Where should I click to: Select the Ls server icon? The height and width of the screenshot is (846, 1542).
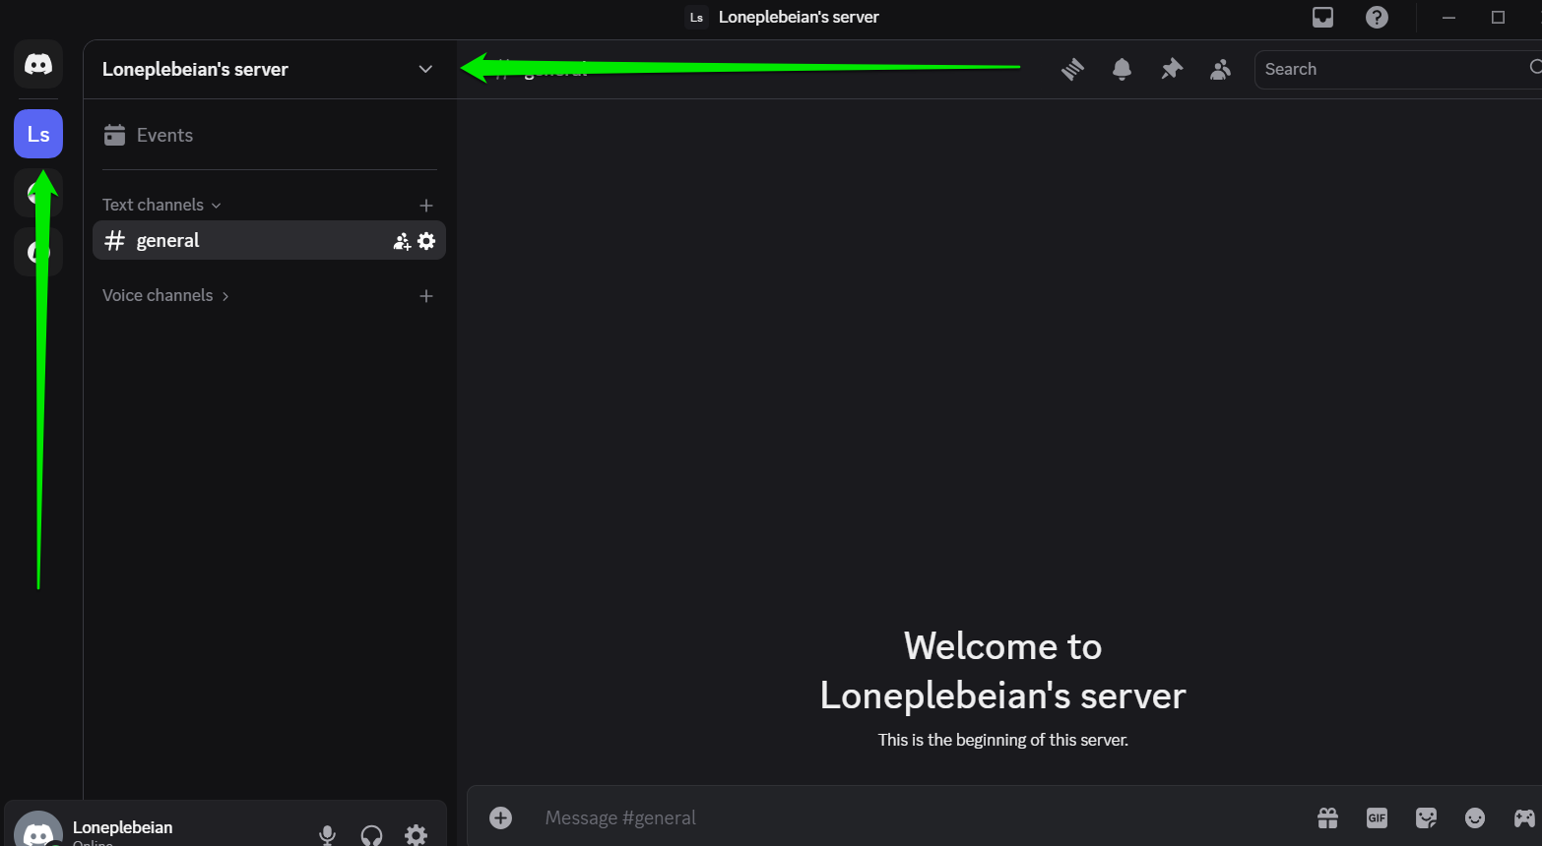point(38,134)
